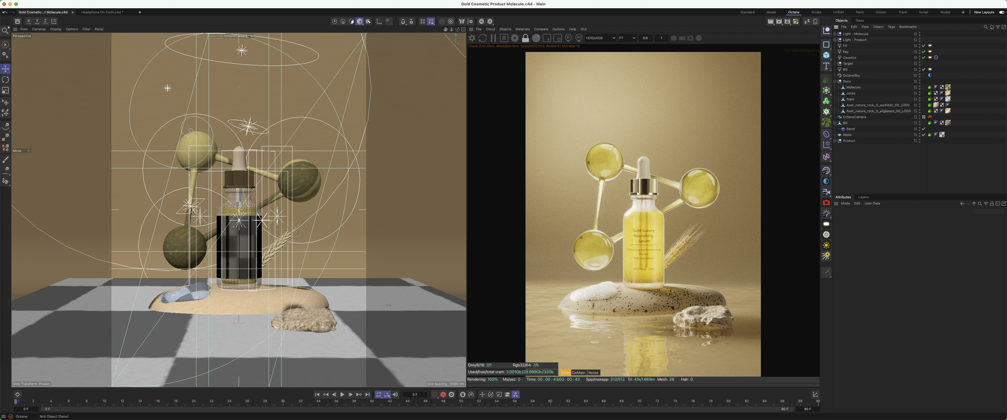Click the New Layouts button
The height and width of the screenshot is (420, 1007).
(x=984, y=12)
